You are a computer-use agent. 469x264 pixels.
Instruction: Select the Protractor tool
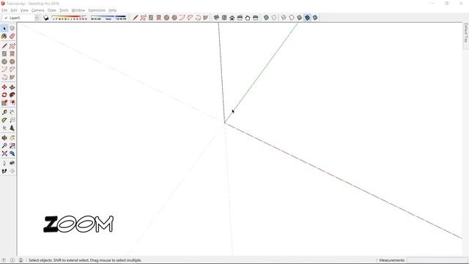4,120
